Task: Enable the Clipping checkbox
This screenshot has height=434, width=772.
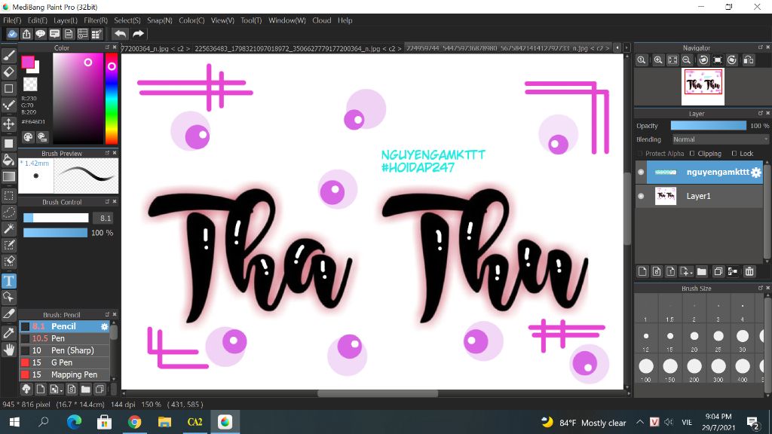Action: coord(692,154)
